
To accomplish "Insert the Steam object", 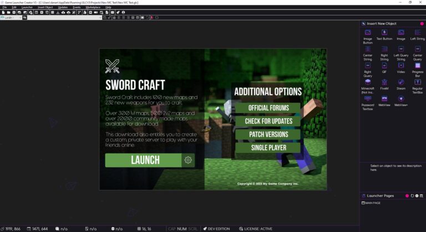I will coord(400,84).
